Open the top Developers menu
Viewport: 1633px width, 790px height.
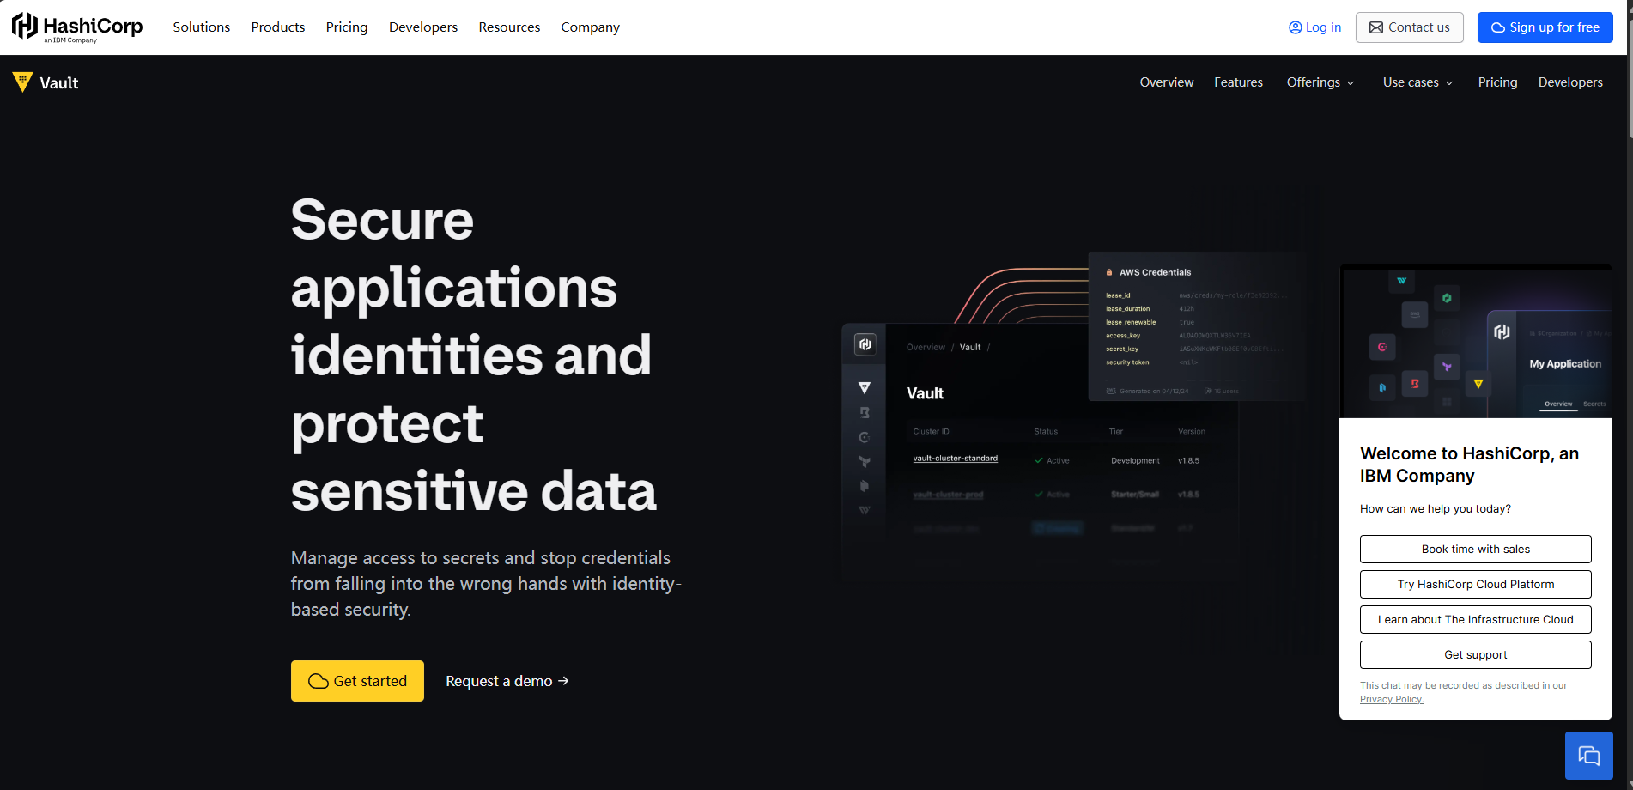(423, 27)
